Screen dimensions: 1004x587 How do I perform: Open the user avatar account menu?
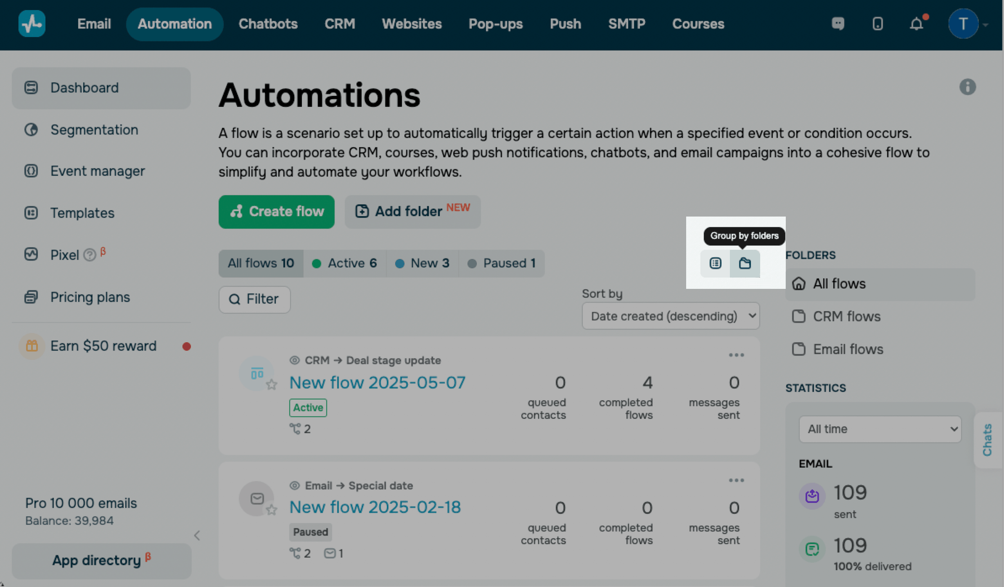[963, 24]
